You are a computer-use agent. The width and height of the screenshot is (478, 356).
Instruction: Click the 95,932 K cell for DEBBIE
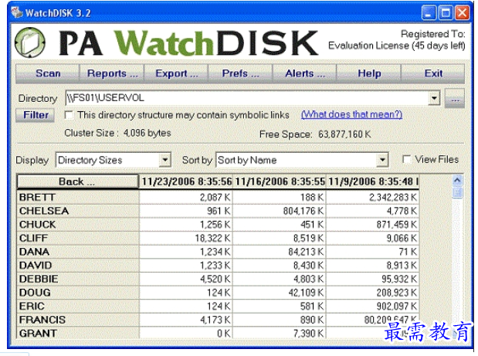373,279
